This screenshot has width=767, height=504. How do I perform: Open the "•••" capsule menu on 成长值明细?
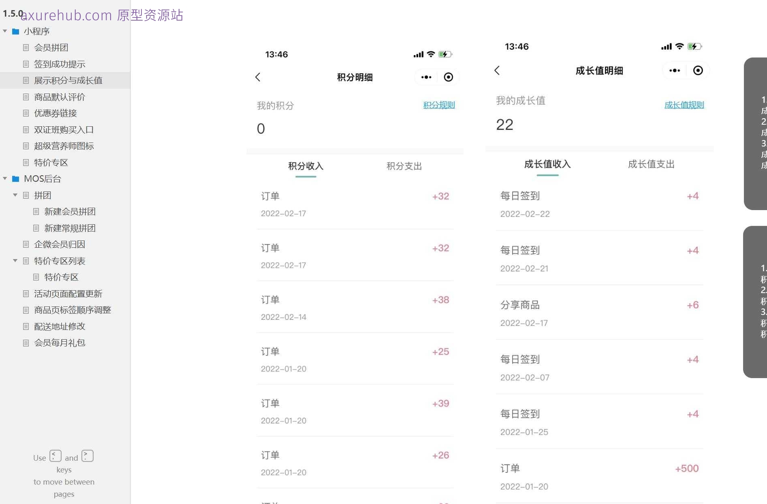tap(674, 70)
